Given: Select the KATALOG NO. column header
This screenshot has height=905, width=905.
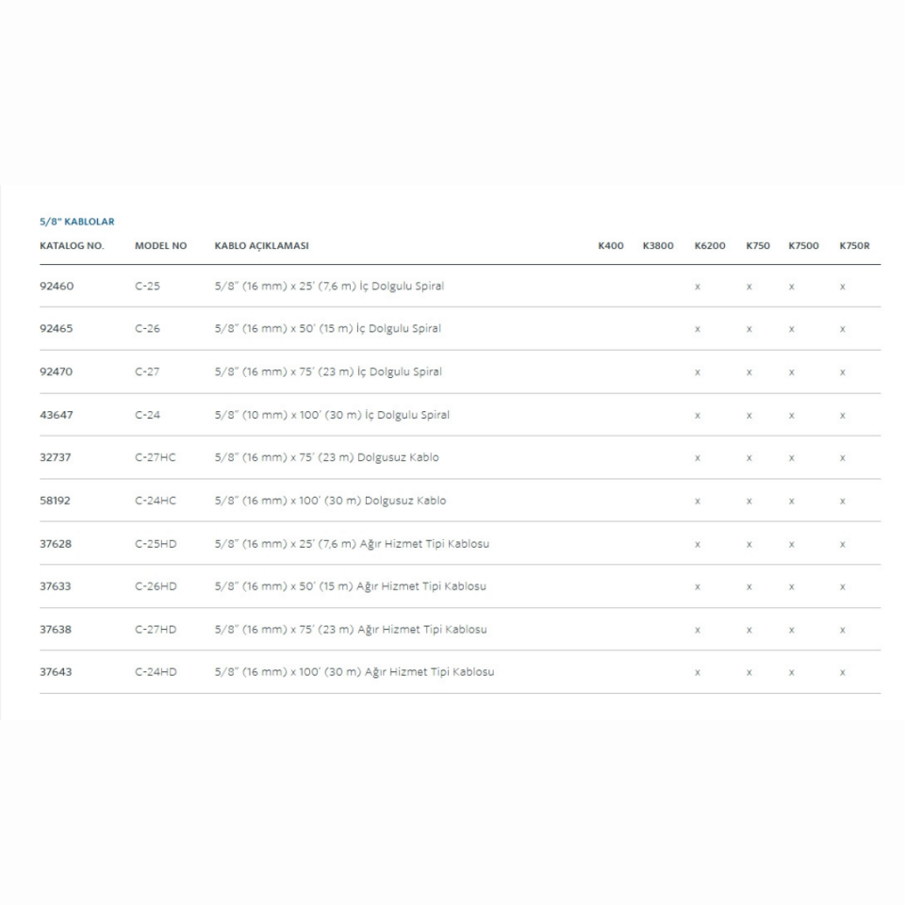Looking at the screenshot, I should (72, 246).
